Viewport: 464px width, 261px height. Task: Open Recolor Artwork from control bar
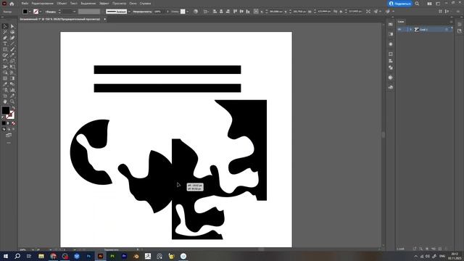(196, 12)
